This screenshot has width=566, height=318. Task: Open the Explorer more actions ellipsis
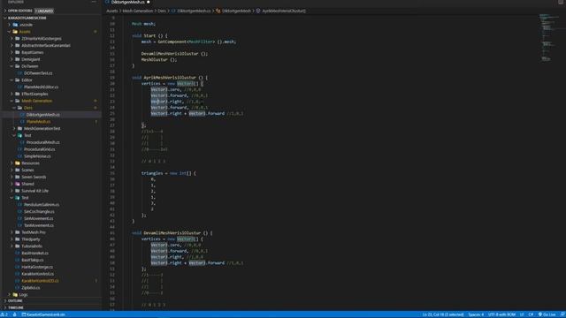click(94, 2)
